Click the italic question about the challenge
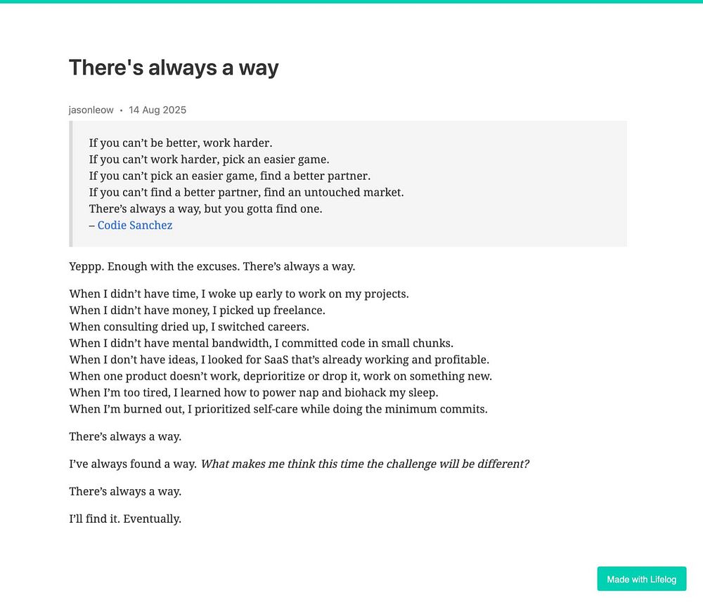 (365, 464)
